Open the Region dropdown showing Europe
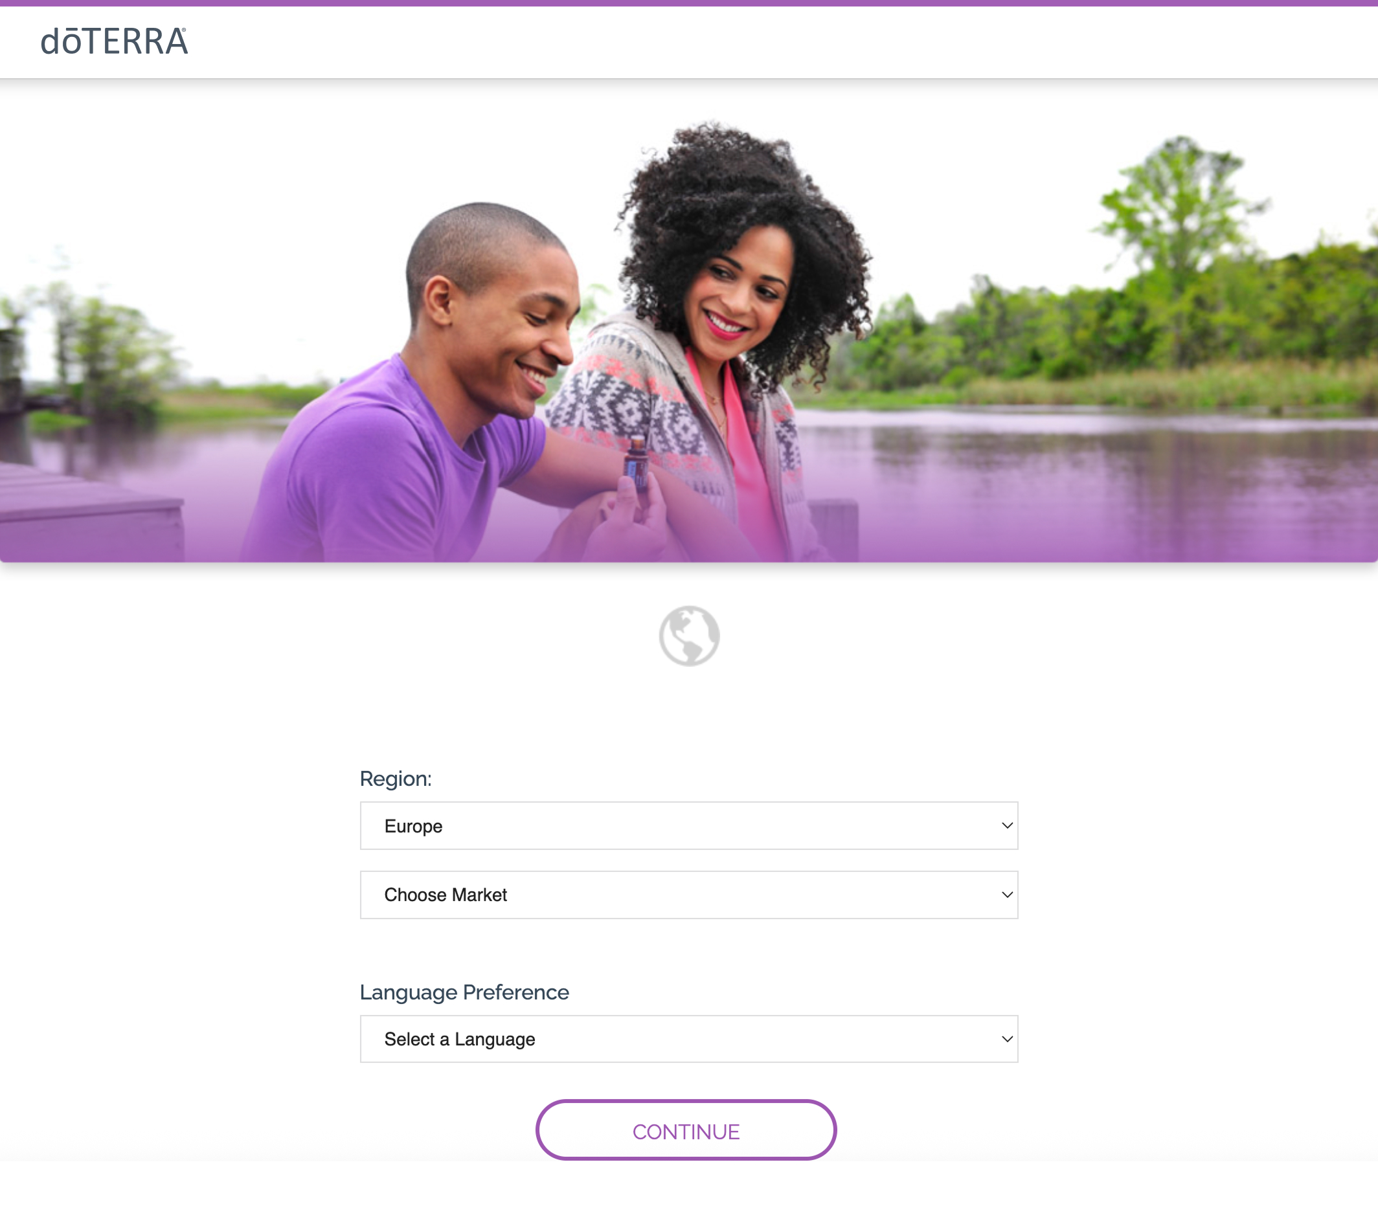This screenshot has width=1378, height=1226. coord(689,825)
